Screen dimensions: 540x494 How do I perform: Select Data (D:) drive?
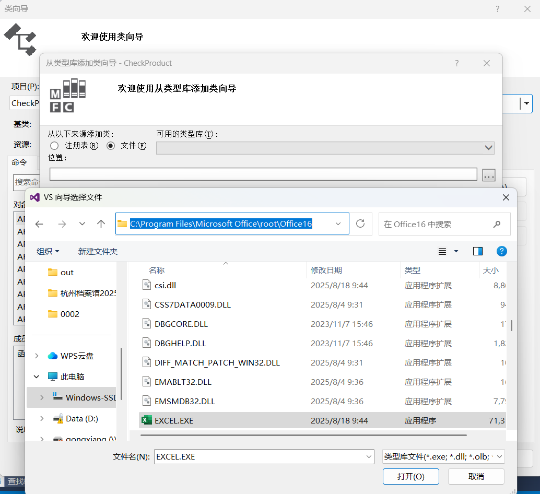(81, 419)
